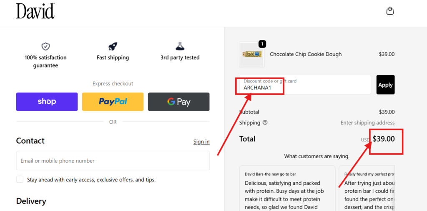The image size is (427, 211).
Task: Focus the email or phone number field
Action: tap(113, 161)
